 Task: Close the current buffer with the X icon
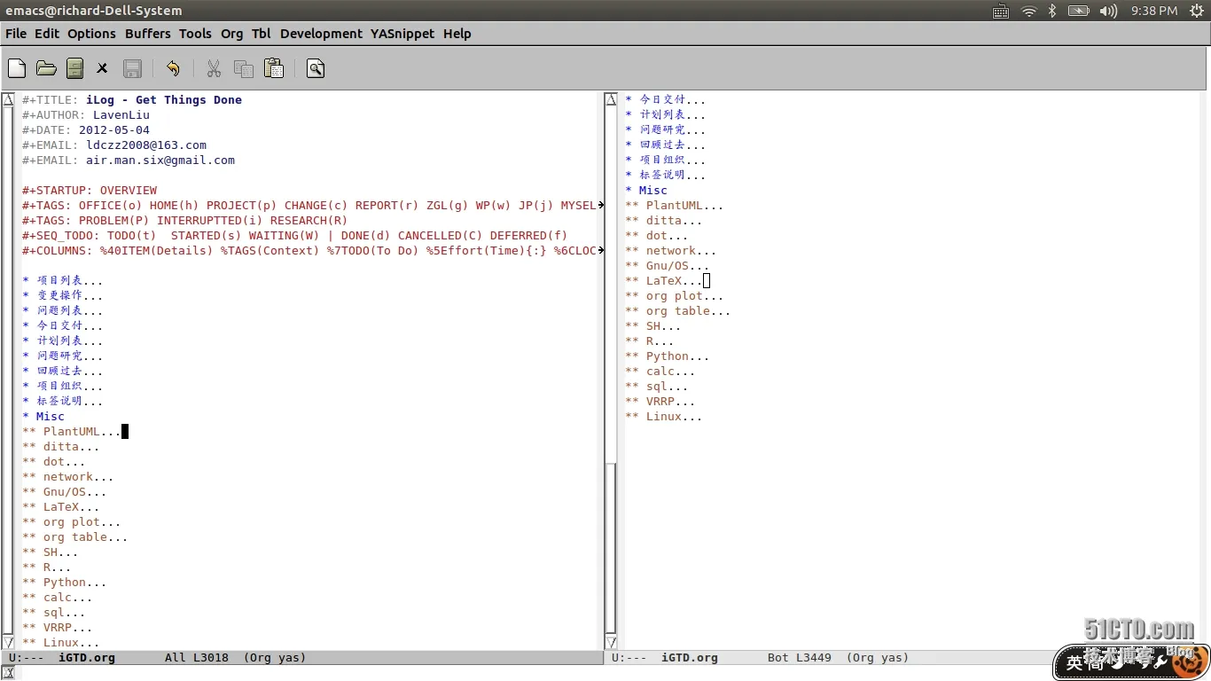(102, 68)
